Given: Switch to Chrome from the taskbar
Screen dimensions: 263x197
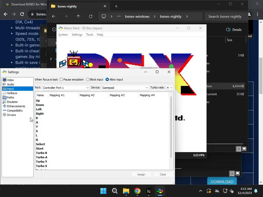Looking at the screenshot, I should click(137, 191).
